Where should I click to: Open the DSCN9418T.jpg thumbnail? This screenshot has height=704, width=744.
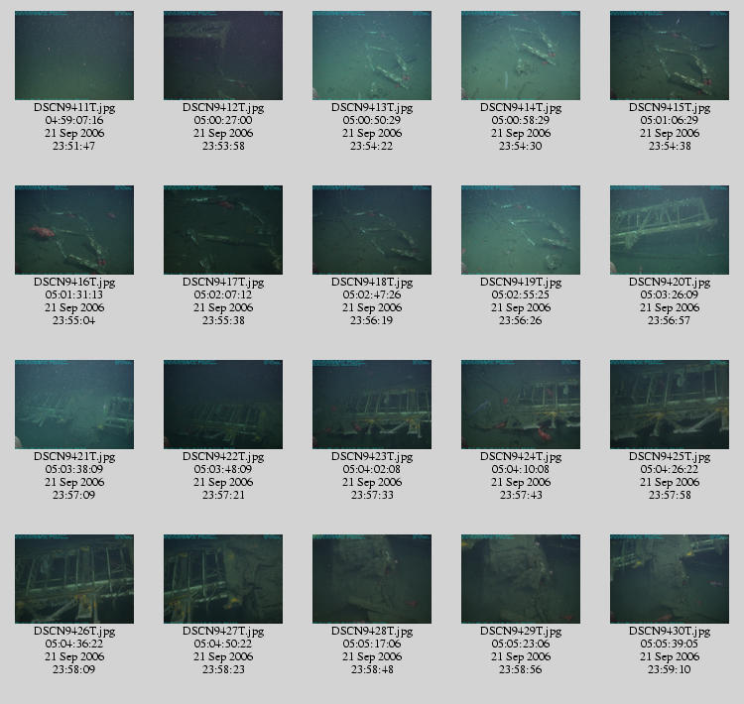pyautogui.click(x=372, y=230)
